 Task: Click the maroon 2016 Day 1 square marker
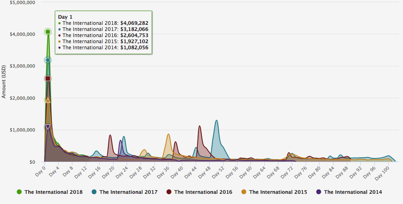pos(48,78)
